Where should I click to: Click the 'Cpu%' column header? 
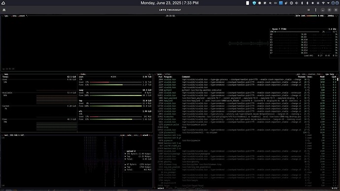click(x=334, y=77)
